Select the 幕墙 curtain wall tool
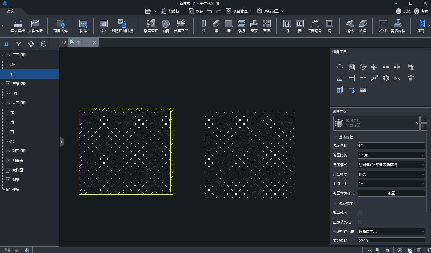431x253 pixels. [x=267, y=26]
